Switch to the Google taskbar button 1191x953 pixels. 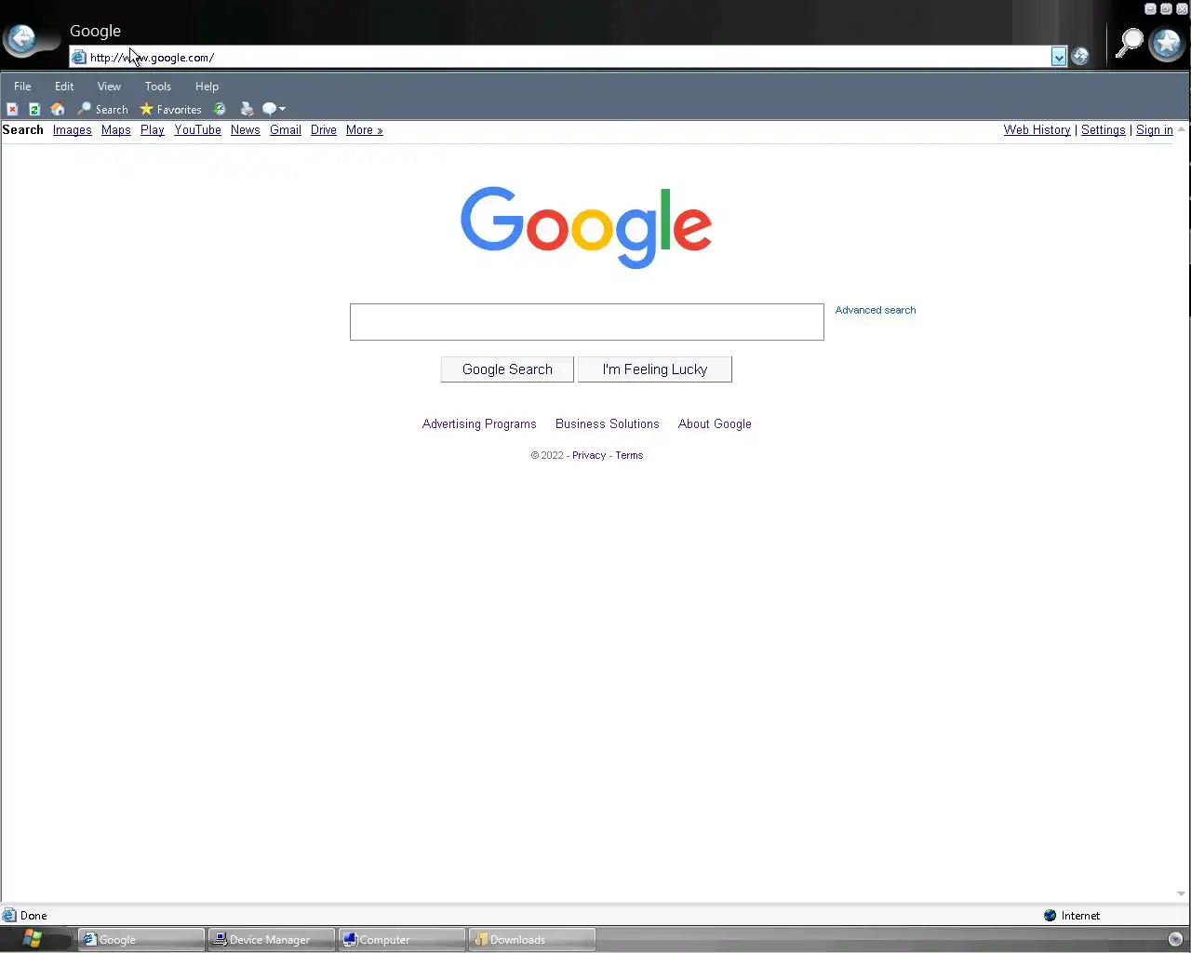click(141, 940)
